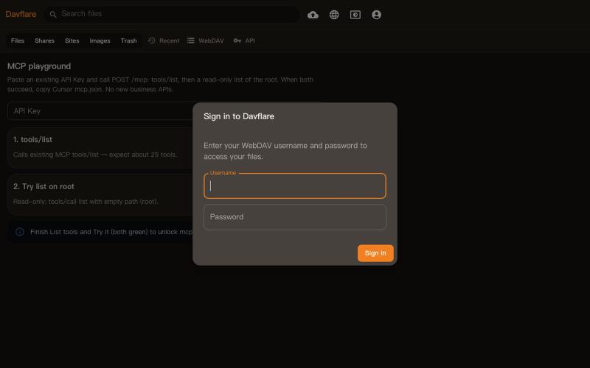Click the API key icon
This screenshot has height=368, width=590.
point(237,40)
